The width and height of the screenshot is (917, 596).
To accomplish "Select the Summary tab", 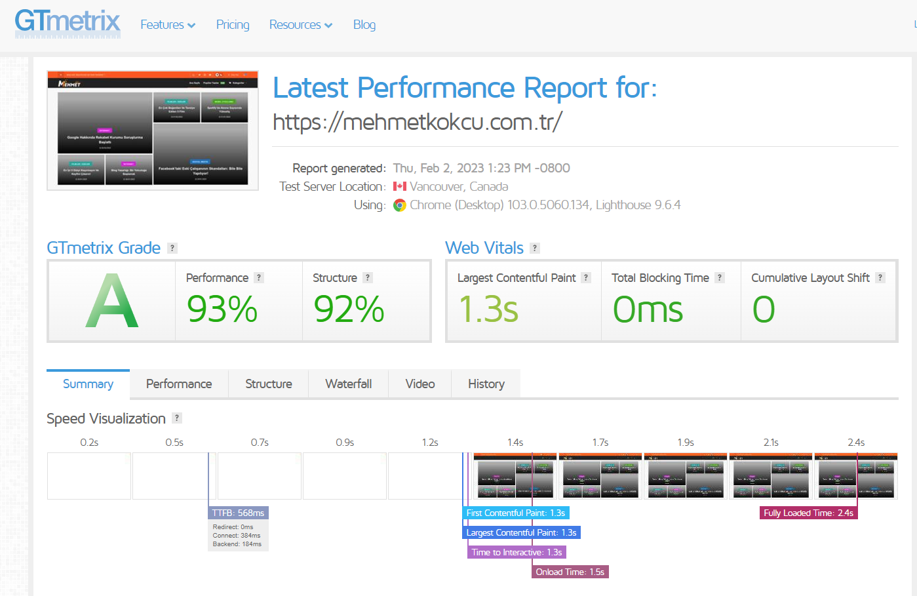I will pyautogui.click(x=88, y=384).
